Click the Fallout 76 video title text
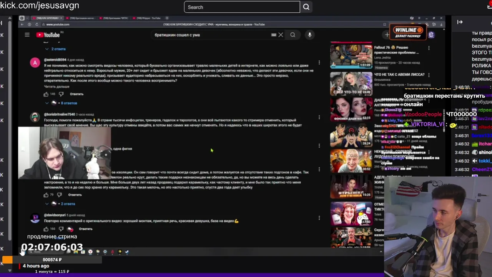The width and height of the screenshot is (492, 277). [396, 50]
